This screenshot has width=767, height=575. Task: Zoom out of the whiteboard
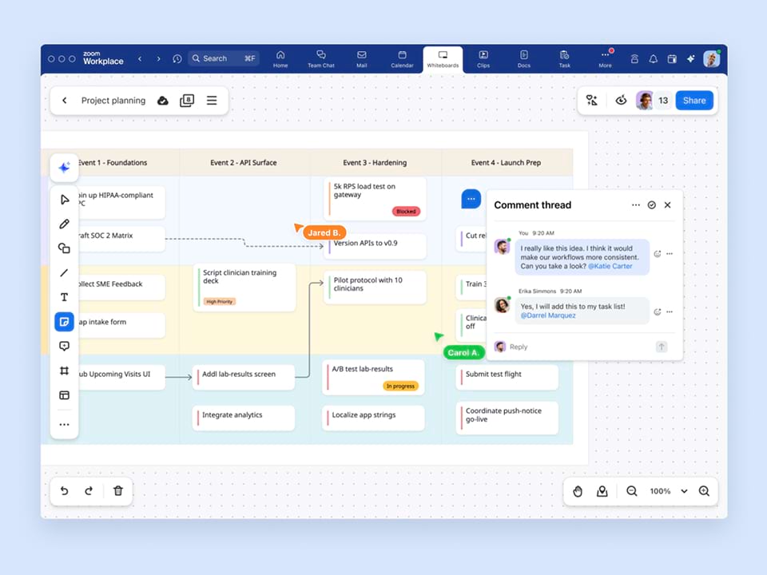pyautogui.click(x=632, y=491)
